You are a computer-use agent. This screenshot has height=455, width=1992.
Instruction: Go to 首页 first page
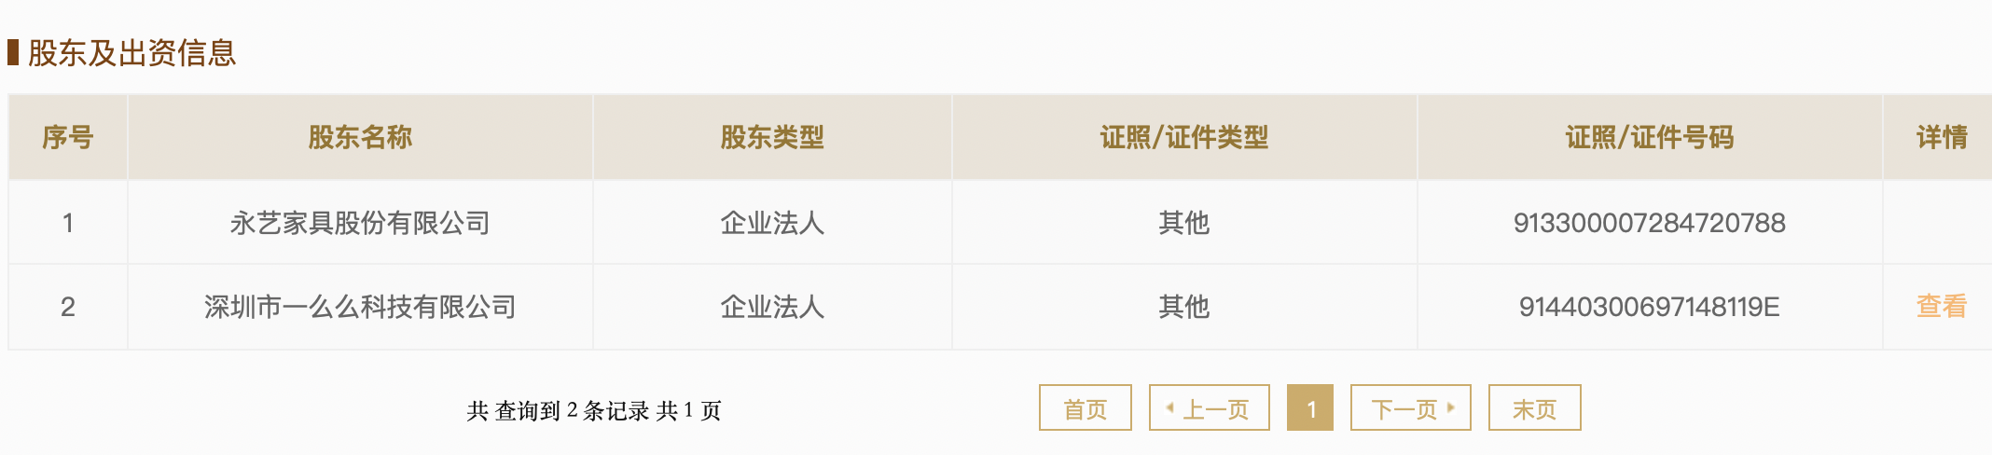pyautogui.click(x=1085, y=408)
